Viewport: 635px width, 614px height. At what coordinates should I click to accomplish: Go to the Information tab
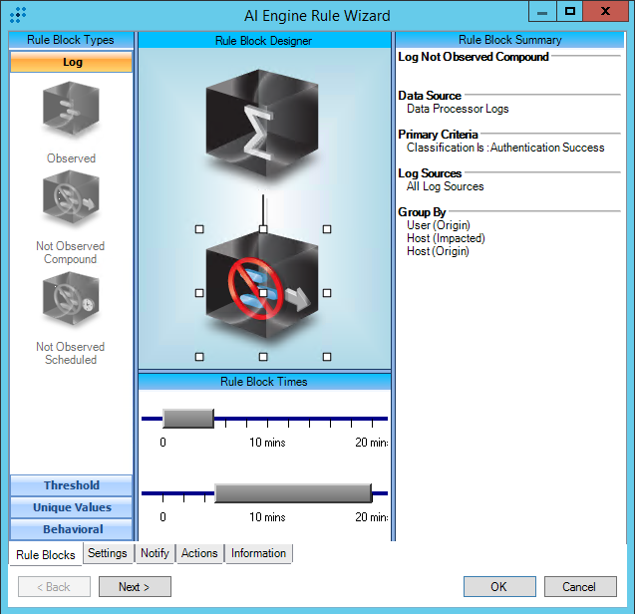(x=258, y=553)
